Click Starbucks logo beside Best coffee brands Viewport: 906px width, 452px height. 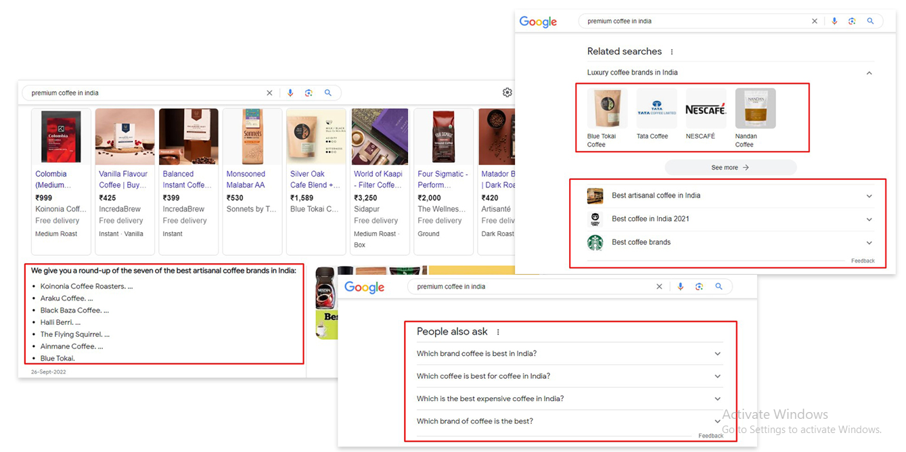(595, 242)
